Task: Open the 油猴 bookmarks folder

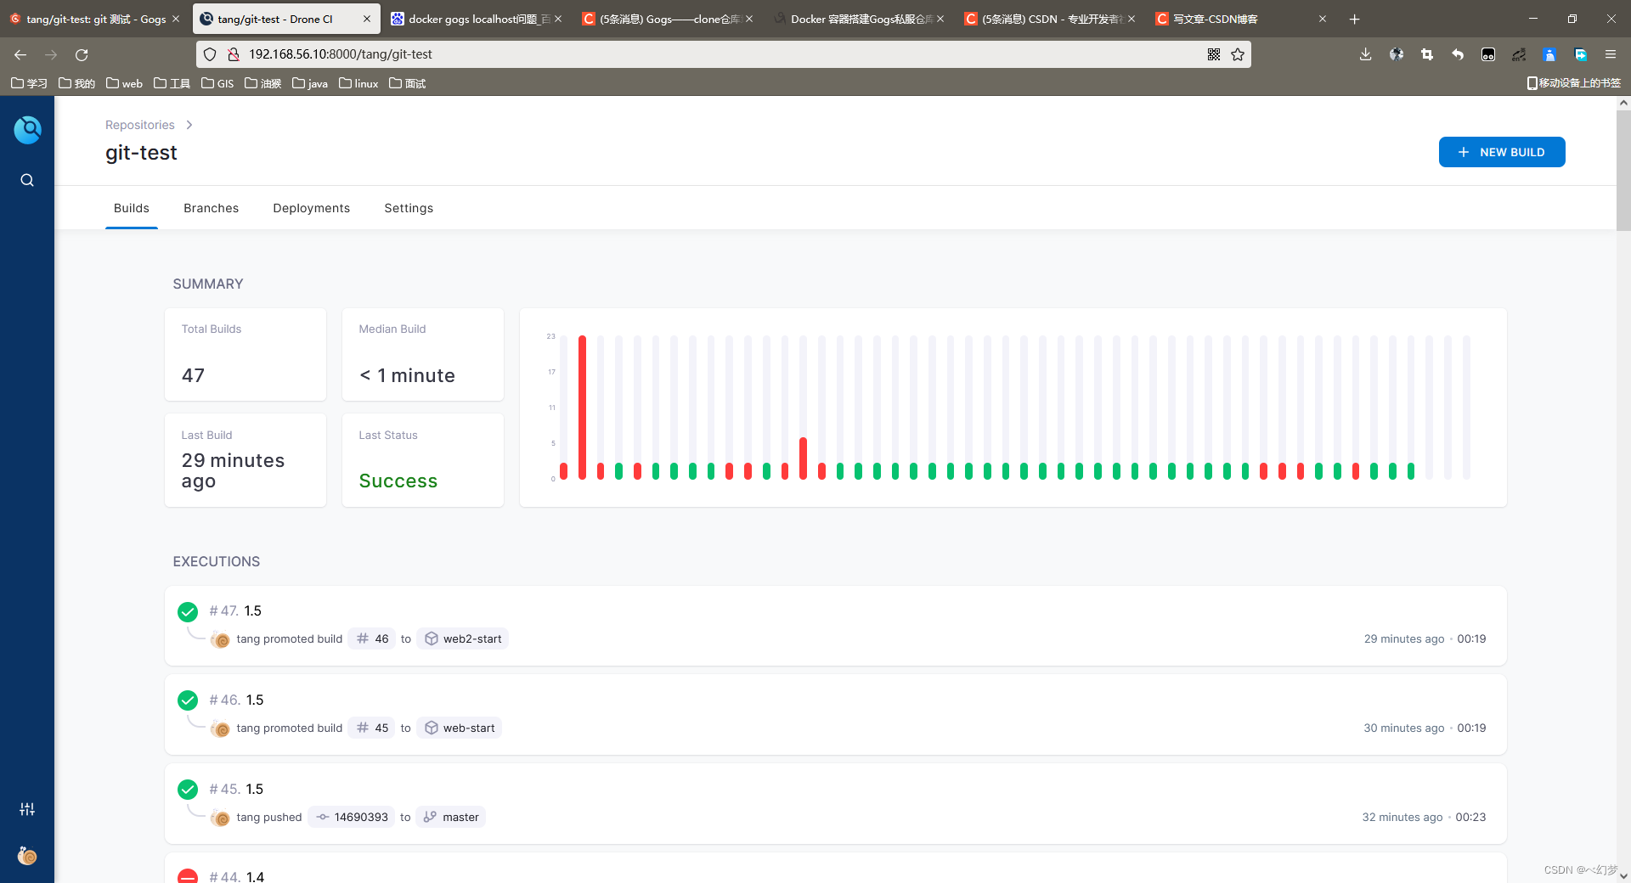Action: click(262, 83)
